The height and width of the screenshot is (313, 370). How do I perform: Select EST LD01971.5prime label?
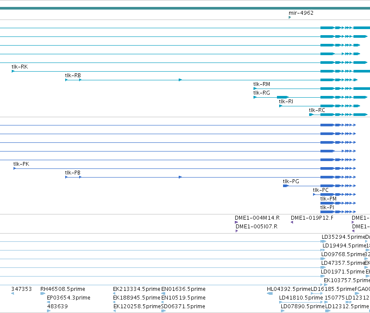tap(343, 272)
